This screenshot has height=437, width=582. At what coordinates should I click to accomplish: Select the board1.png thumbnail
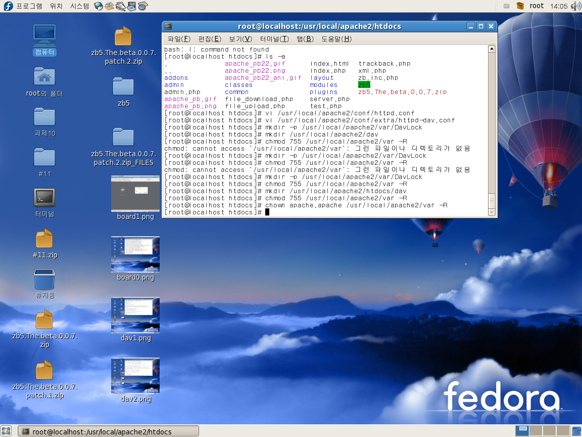(135, 194)
